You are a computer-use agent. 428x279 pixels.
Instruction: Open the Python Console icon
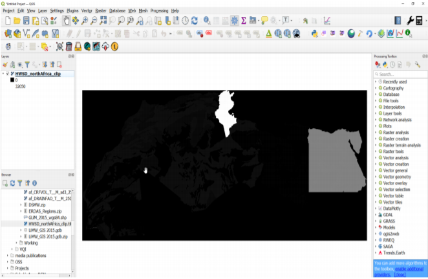click(x=314, y=34)
